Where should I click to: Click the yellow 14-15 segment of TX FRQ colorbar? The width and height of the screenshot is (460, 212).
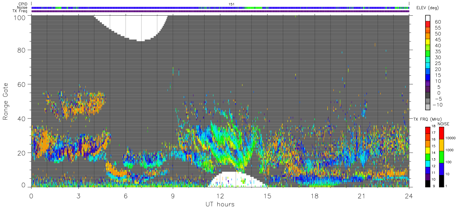(428, 150)
